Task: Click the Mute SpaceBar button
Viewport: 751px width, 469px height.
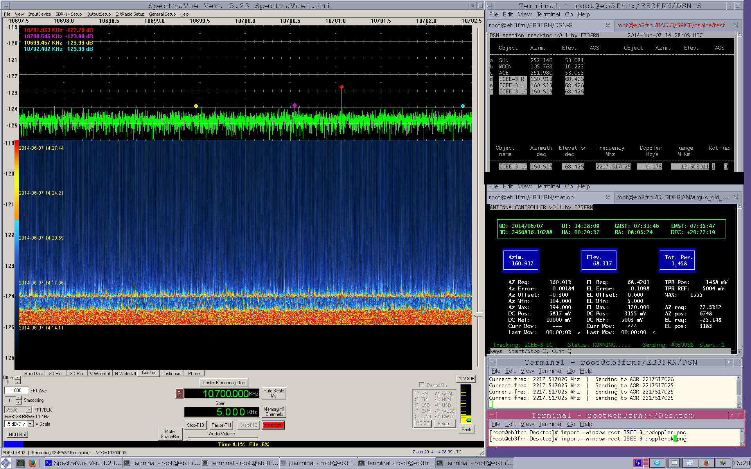Action: [170, 434]
